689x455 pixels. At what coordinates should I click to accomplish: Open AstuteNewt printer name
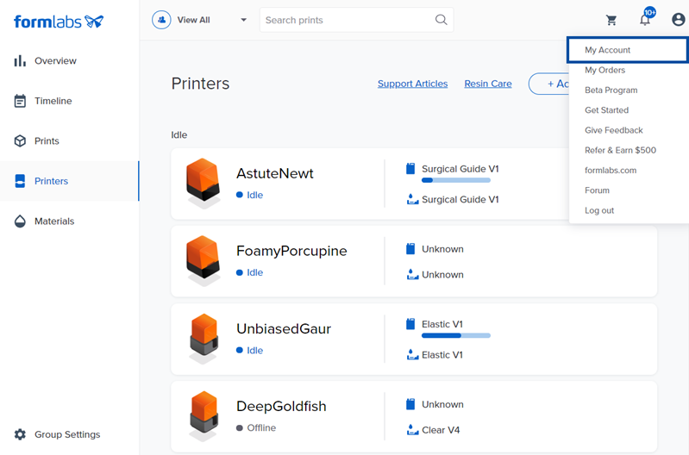coord(274,173)
